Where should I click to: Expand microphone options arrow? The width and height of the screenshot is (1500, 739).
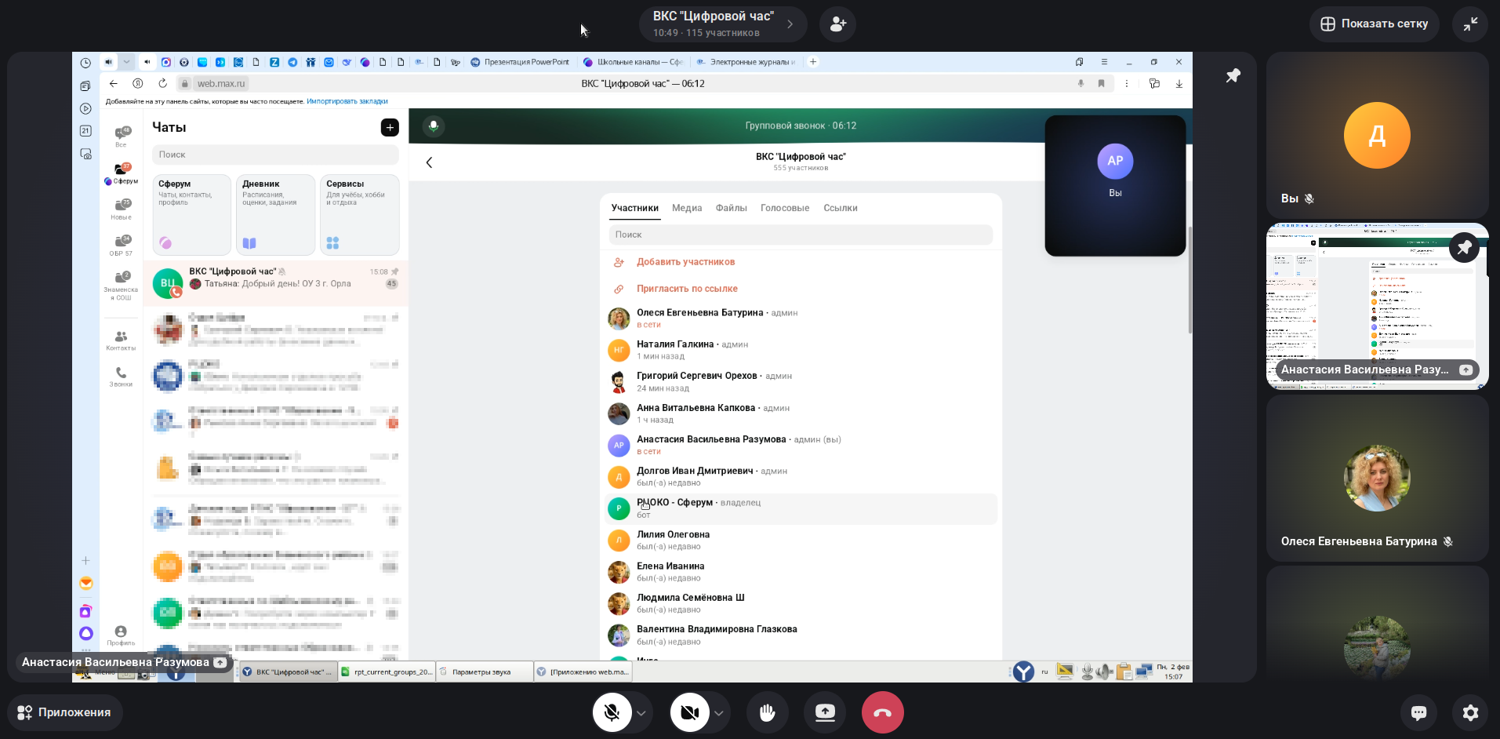click(641, 713)
